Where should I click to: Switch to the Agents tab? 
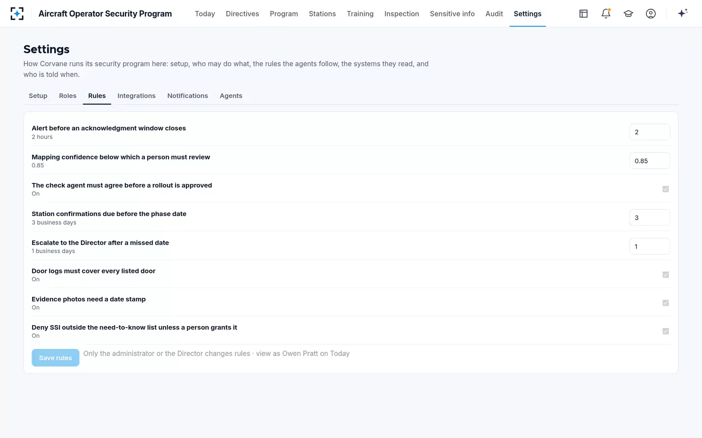click(x=231, y=96)
